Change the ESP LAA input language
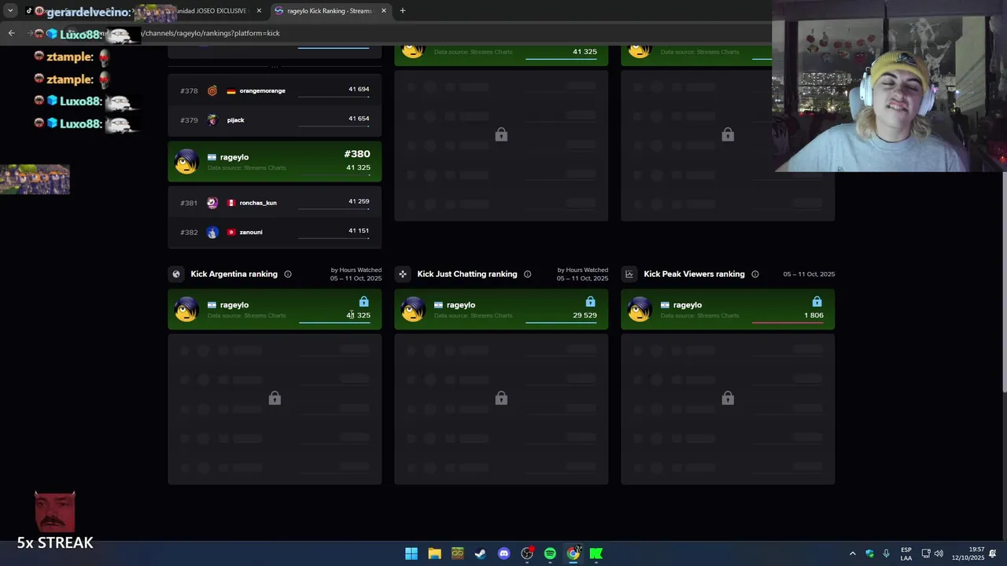The image size is (1007, 566). (x=906, y=553)
